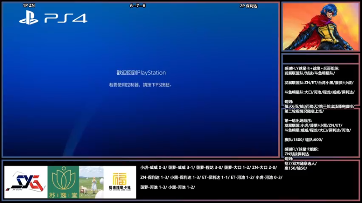Image resolution: width=362 pixels, height=203 pixels.
Task: Click the '感谢FLY球星卡组织:' line
Action: (x=301, y=149)
